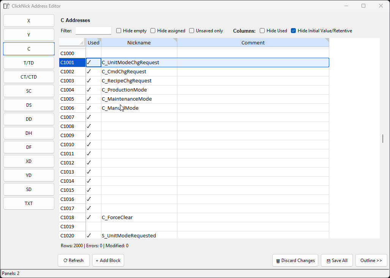Select row header C1019
Viewport: 390px width, 278px height.
click(73, 226)
